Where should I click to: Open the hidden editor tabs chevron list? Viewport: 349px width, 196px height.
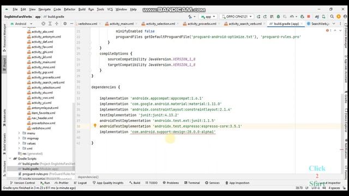coord(334,23)
